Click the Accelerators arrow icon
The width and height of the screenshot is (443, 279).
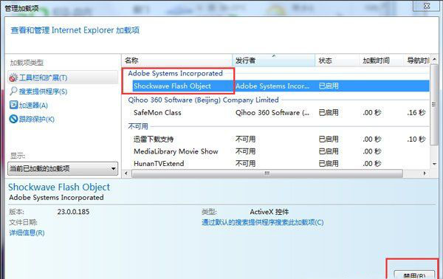13,105
